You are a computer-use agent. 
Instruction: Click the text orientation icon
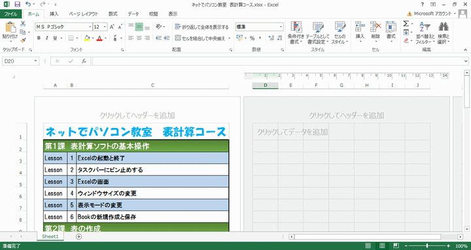[x=159, y=27]
